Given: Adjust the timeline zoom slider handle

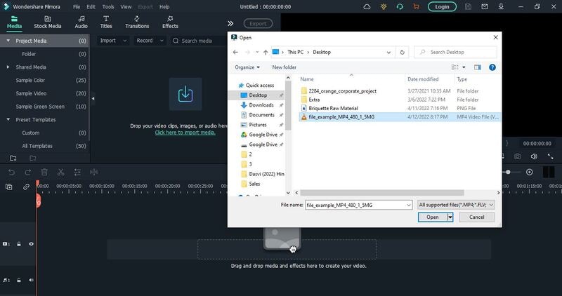Looking at the screenshot, I should click(508, 172).
